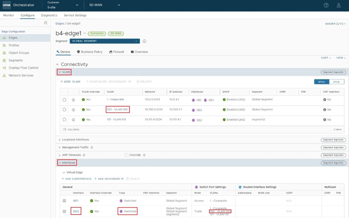The image size is (349, 218).
Task: Open the SD-WAN service dropdown
Action: click(104, 5)
